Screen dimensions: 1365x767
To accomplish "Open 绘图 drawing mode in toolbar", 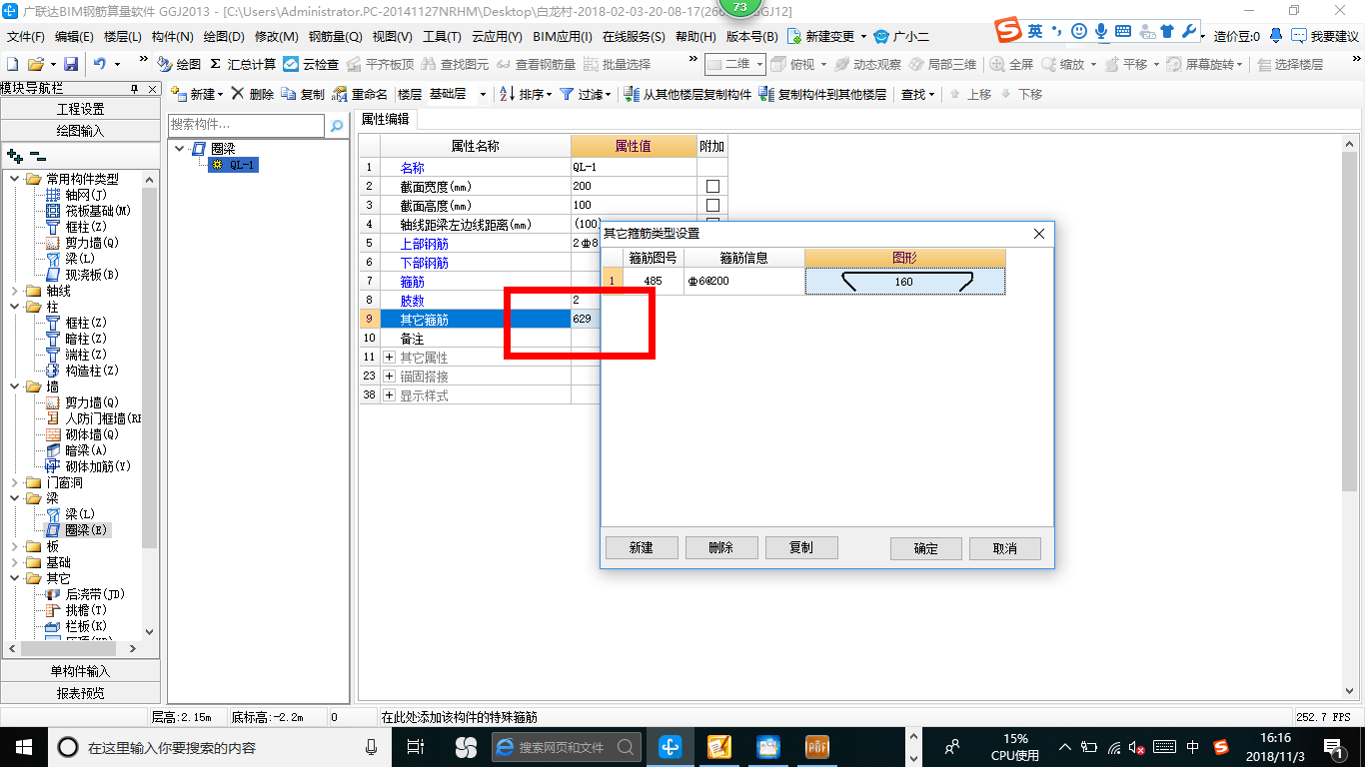I will tap(179, 64).
